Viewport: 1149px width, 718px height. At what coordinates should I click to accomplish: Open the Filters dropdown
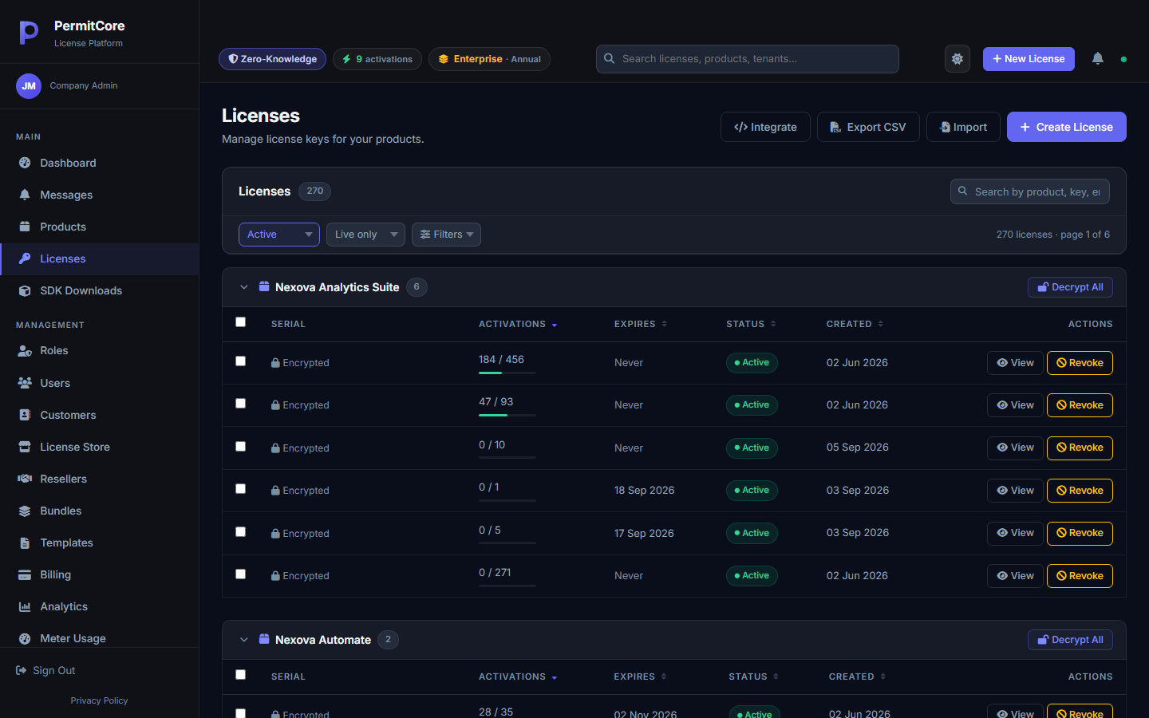click(446, 235)
